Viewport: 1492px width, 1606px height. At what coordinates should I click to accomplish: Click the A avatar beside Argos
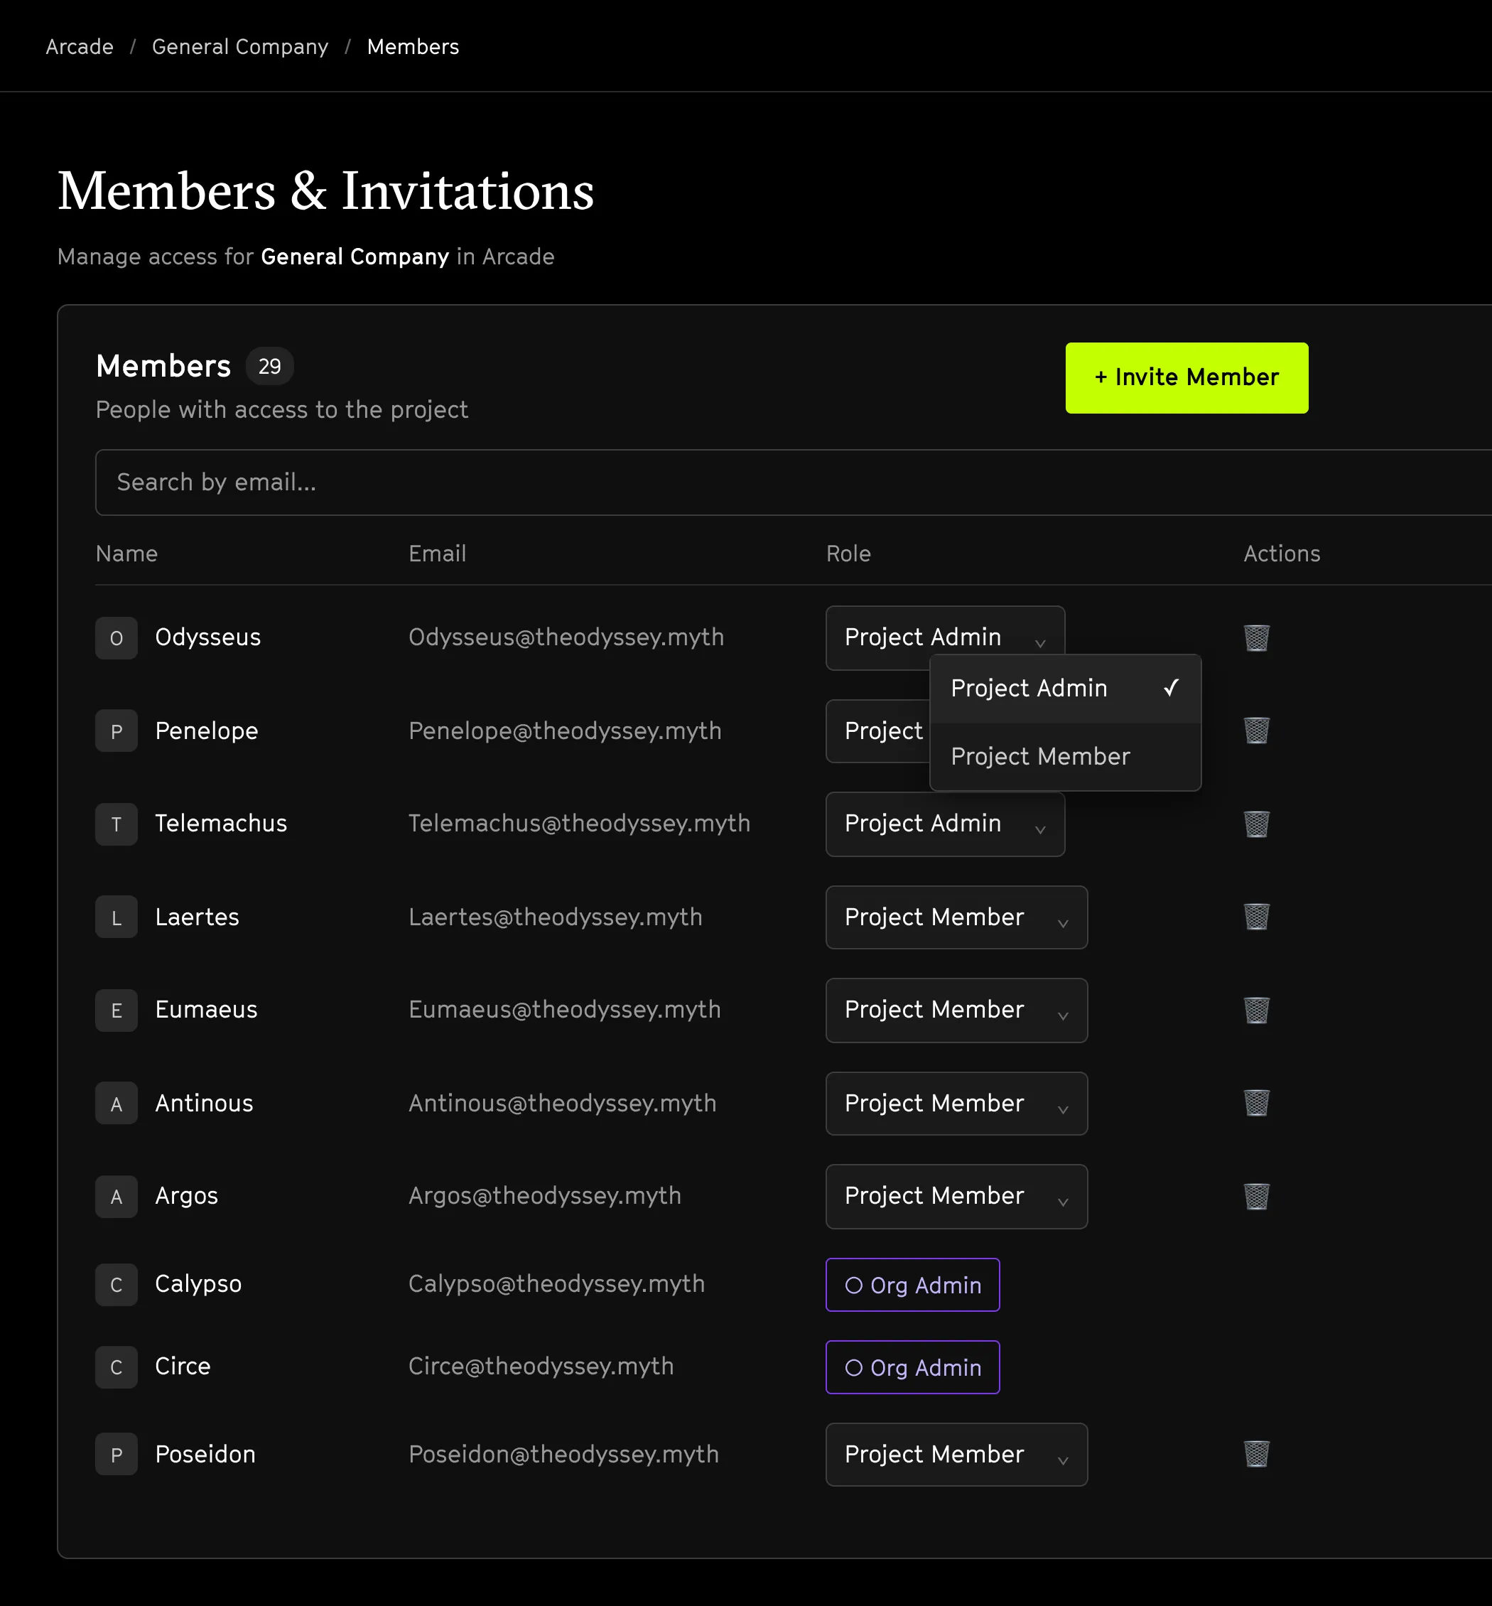(x=117, y=1197)
